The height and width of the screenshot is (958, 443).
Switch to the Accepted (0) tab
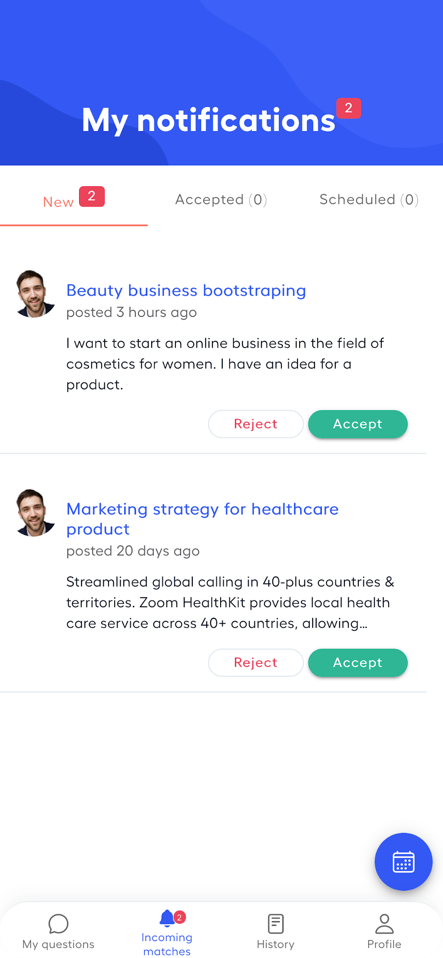pos(221,200)
